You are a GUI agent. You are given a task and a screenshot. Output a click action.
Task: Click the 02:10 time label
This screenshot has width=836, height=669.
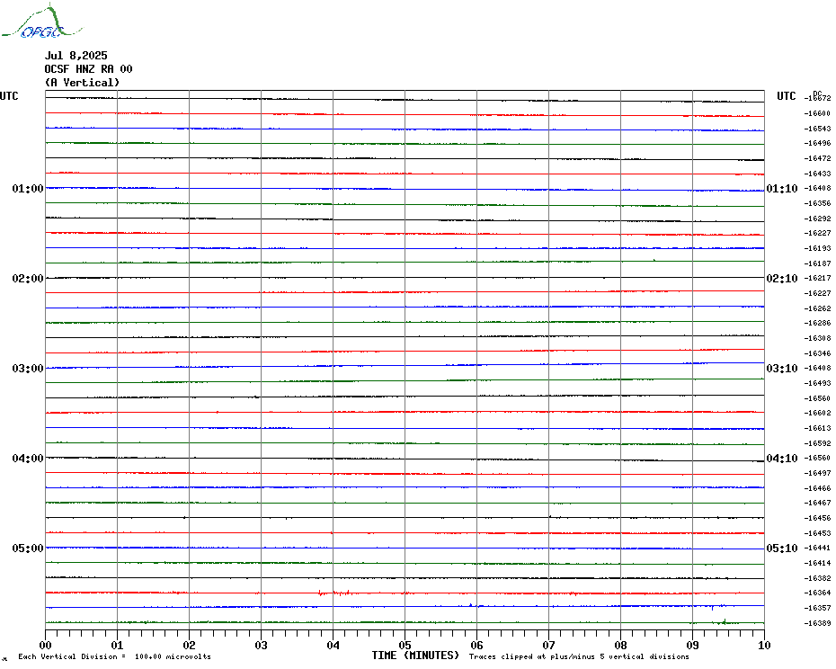tap(782, 279)
